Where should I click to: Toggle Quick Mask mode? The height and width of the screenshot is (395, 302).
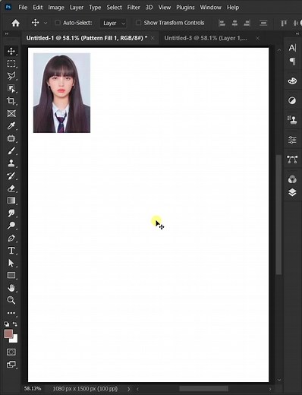pos(11,352)
